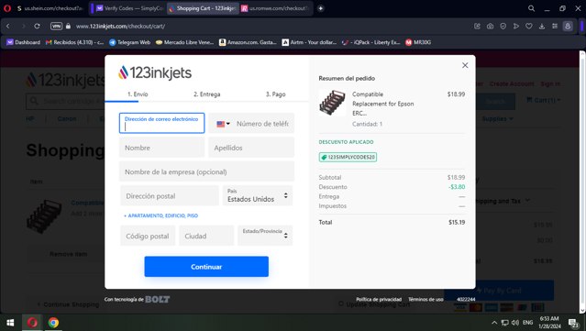
Task: Click Continue Shopping in background page
Action: coord(69,304)
